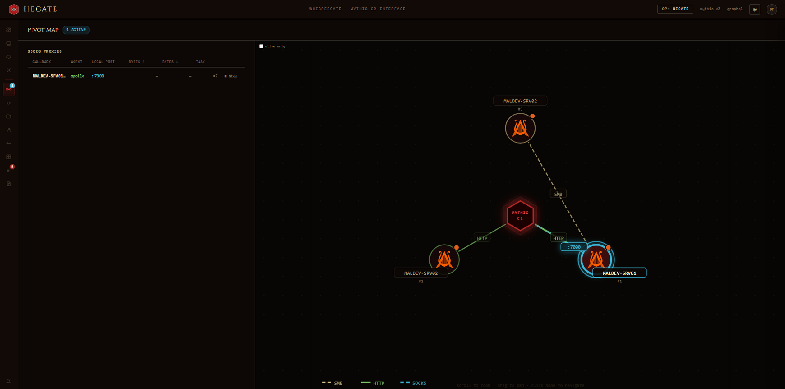Click the SOCKS PROXIES section heading

point(45,51)
